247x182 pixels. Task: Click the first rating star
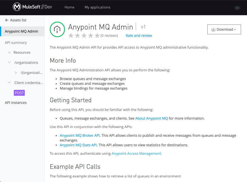pyautogui.click(x=71, y=36)
